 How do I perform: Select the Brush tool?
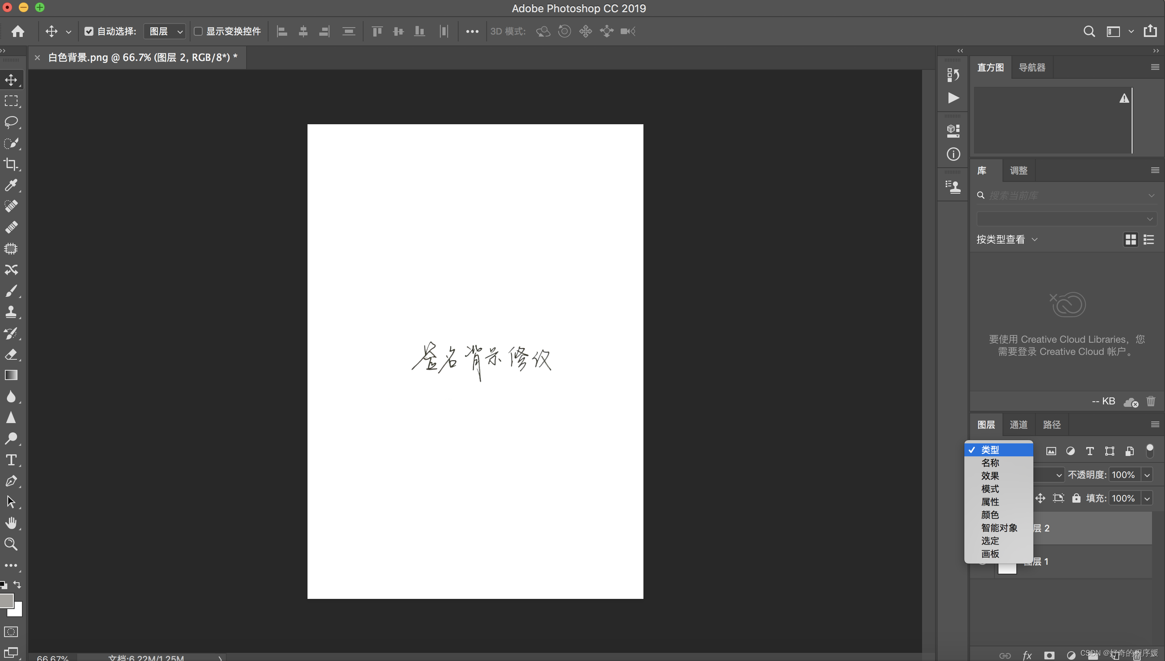click(11, 291)
